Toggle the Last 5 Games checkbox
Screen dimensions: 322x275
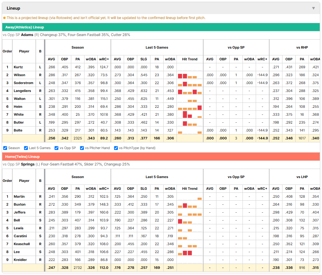tap(26, 148)
